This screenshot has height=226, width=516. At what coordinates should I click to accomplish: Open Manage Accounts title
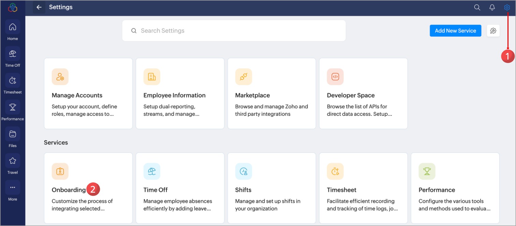[x=77, y=95]
